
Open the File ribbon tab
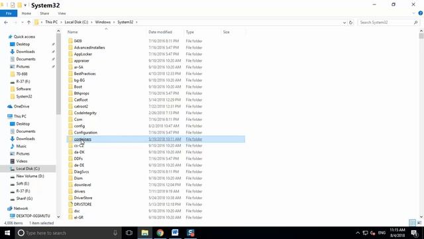click(x=9, y=13)
